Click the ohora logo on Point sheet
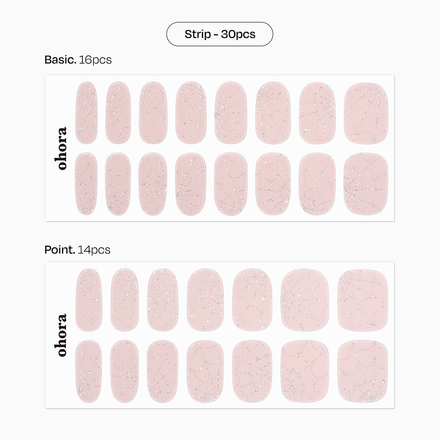 (62, 335)
